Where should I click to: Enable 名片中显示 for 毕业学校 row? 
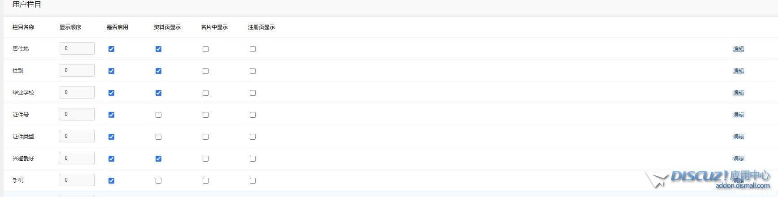205,93
